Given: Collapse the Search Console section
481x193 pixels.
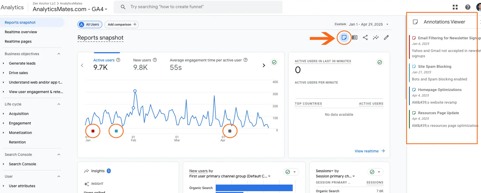Looking at the screenshot, I should (x=59, y=155).
